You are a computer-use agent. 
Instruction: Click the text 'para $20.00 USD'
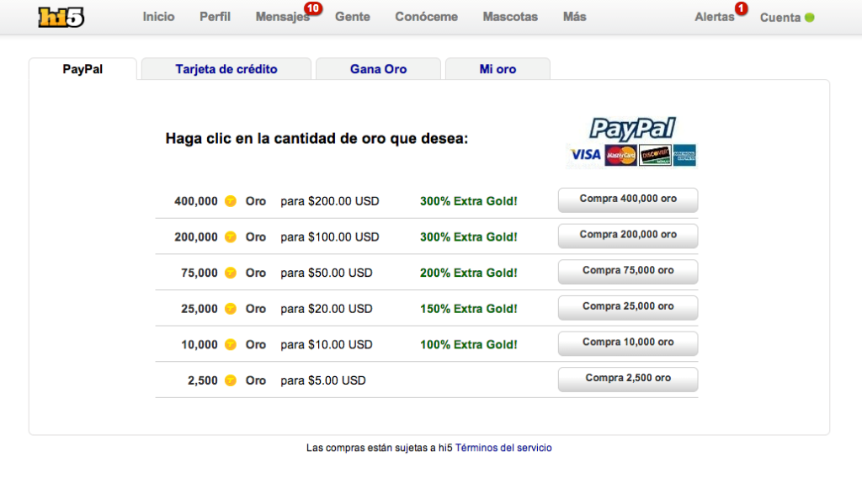(327, 309)
